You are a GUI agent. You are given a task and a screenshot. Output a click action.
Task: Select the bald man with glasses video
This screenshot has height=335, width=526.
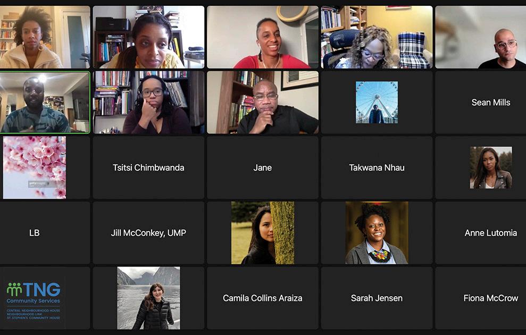tap(480, 37)
